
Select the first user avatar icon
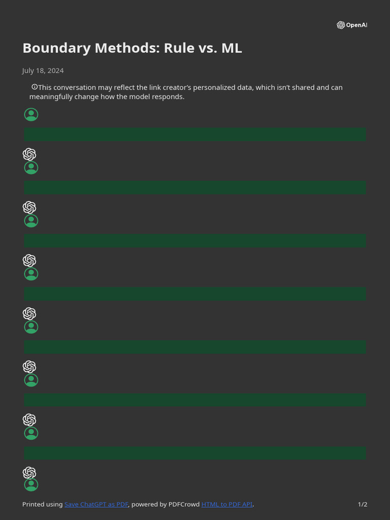[x=31, y=115]
